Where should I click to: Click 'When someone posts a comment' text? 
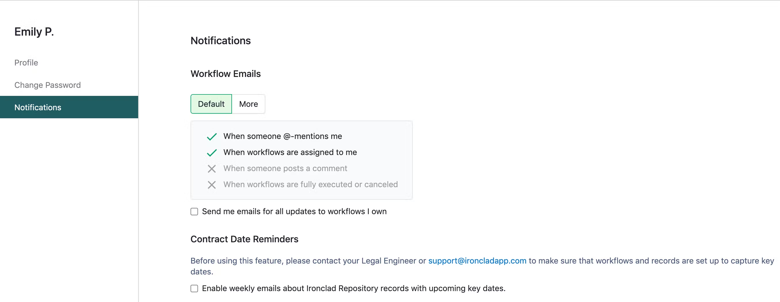tap(285, 168)
